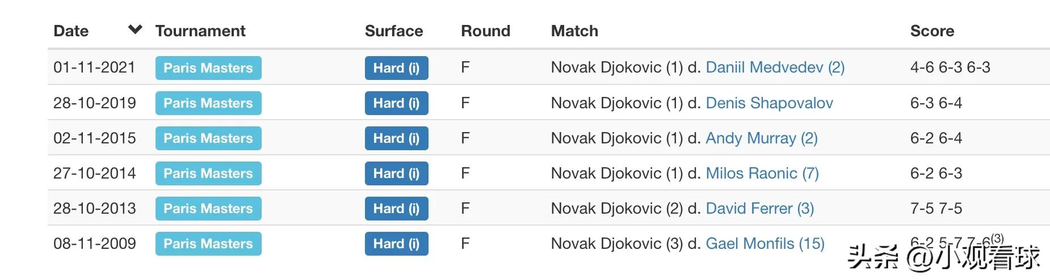This screenshot has width=1050, height=280.
Task: Click Paris Masters badge for 28-10-2013
Action: (x=208, y=209)
